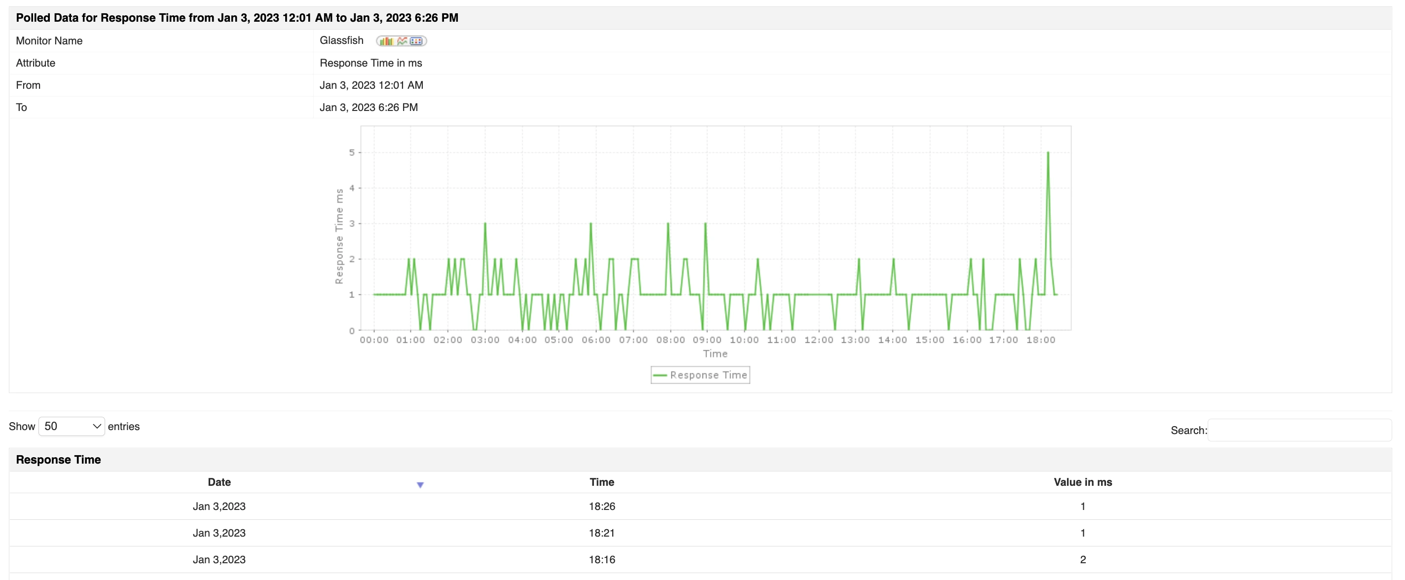Select the 18:21 table row

coord(601,533)
